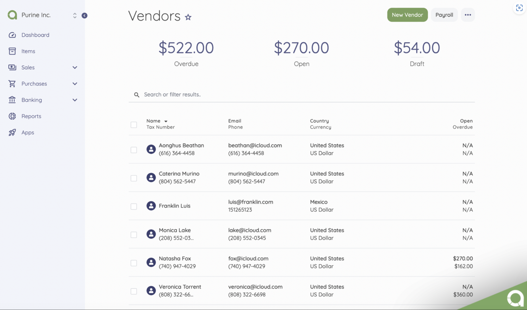The width and height of the screenshot is (527, 310).
Task: Open the three-dot more options menu
Action: 468,15
